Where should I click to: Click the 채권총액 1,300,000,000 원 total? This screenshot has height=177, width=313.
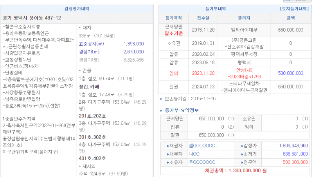tap(236, 170)
